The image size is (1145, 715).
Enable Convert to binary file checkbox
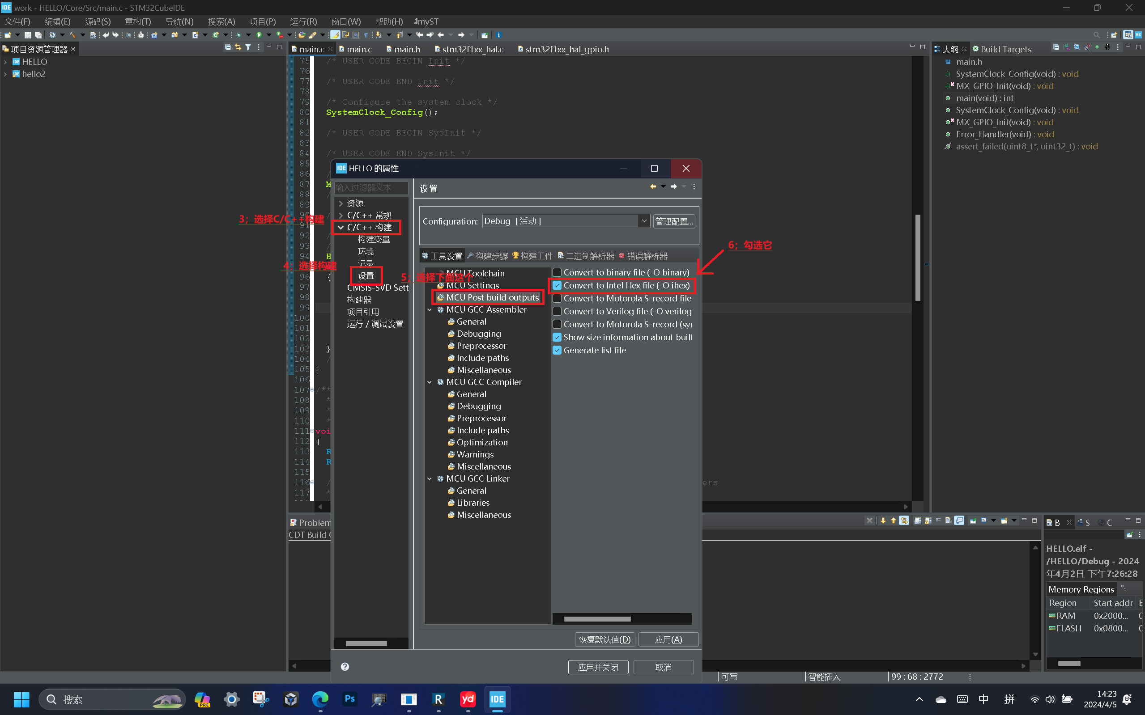pyautogui.click(x=558, y=272)
